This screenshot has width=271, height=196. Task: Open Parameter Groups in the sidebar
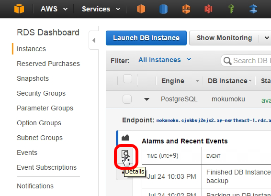45,108
